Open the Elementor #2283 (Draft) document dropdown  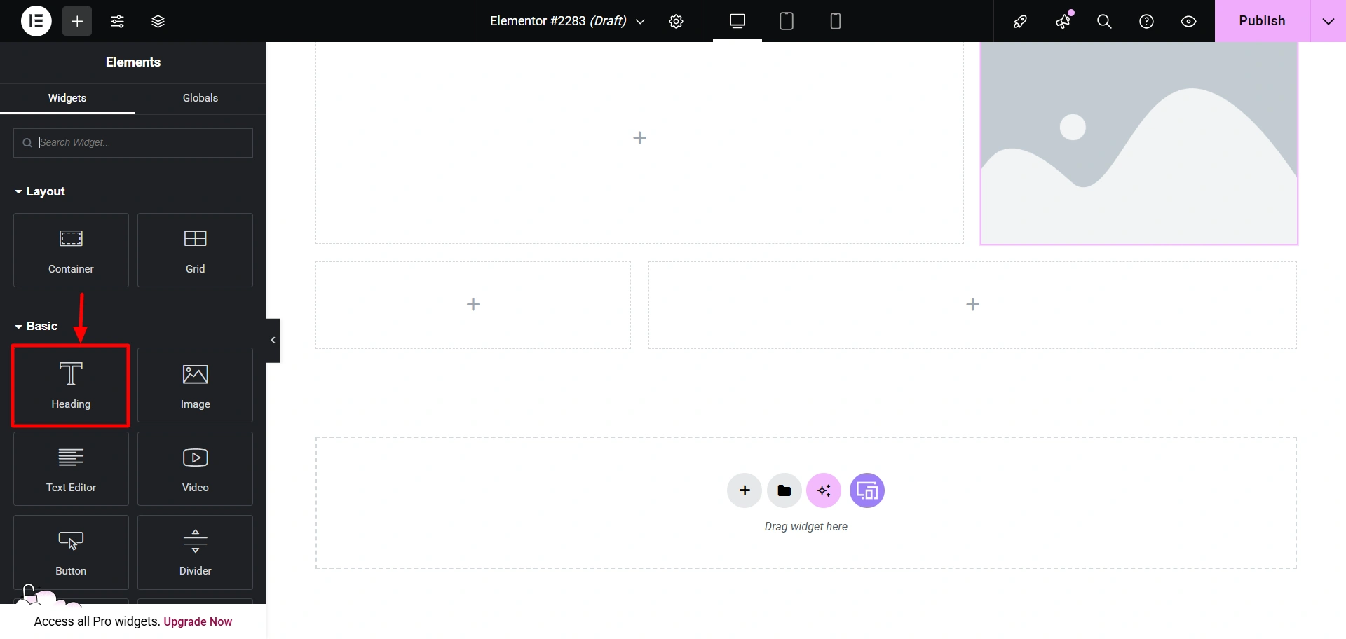point(567,21)
